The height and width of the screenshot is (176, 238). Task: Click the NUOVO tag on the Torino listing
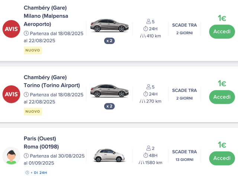click(x=33, y=111)
